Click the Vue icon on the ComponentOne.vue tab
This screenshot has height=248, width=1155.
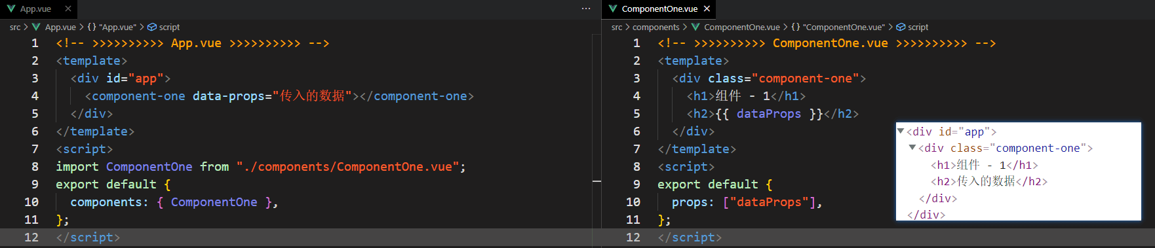coord(613,9)
